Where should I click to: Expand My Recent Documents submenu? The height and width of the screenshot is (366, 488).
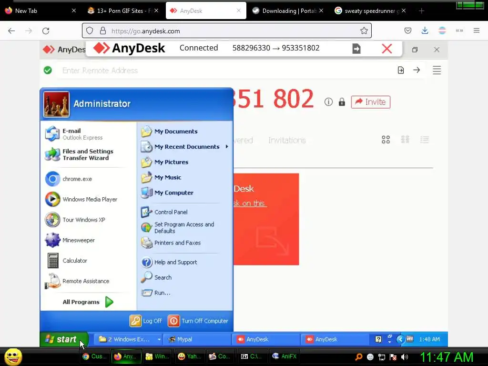(x=185, y=147)
